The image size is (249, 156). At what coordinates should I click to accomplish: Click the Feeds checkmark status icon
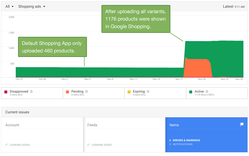tap(89, 145)
